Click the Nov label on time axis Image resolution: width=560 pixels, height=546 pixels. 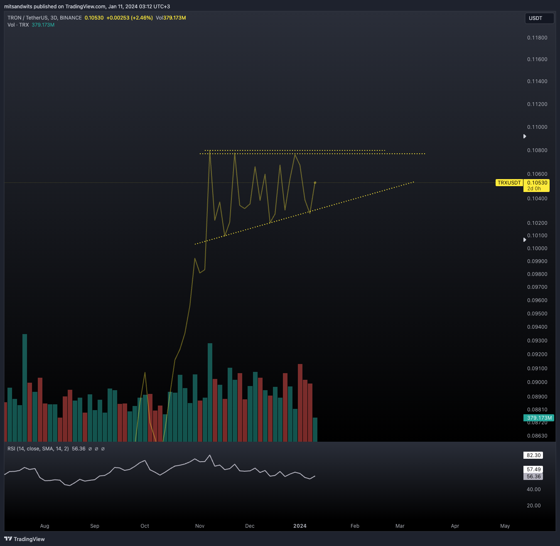(200, 526)
